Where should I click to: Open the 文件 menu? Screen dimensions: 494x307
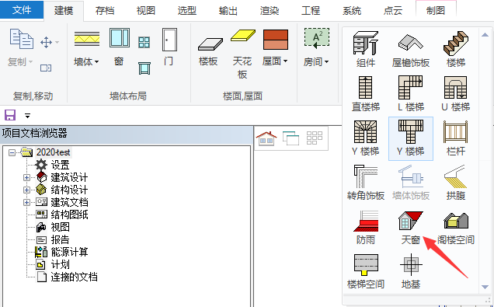tap(22, 10)
